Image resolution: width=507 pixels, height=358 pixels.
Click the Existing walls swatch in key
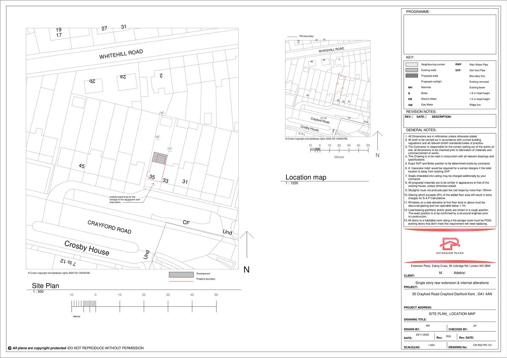[x=412, y=70]
